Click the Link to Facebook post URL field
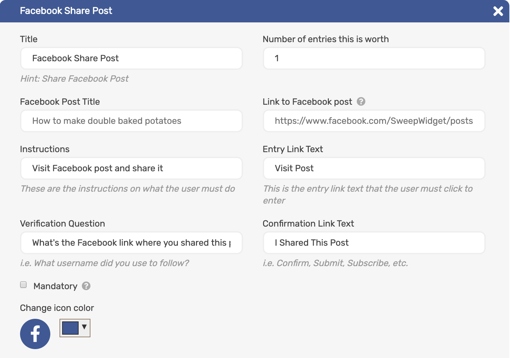The image size is (510, 358). click(x=374, y=121)
